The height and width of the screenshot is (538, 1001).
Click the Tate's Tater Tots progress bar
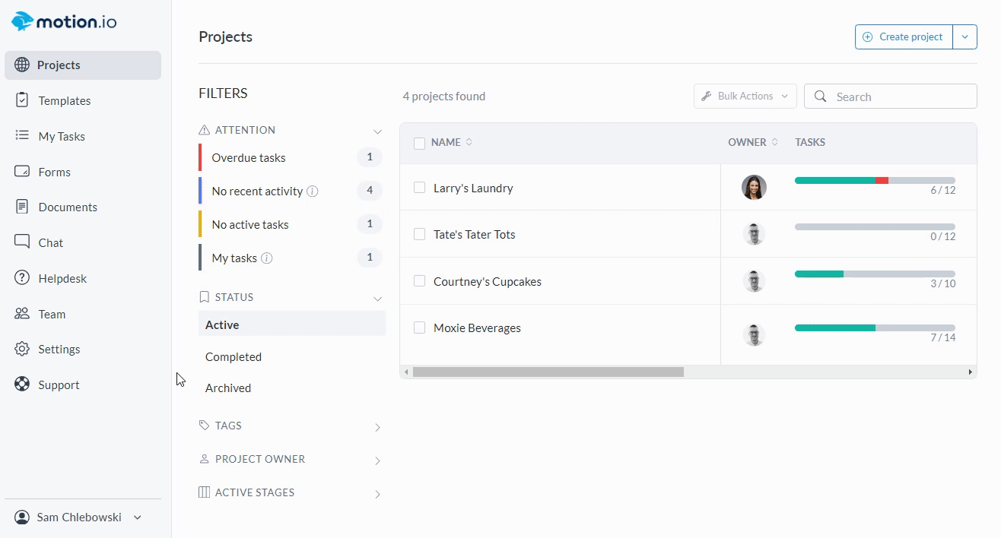(875, 226)
